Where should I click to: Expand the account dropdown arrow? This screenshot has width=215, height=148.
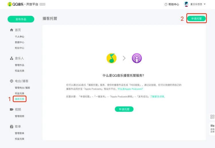[205, 4]
